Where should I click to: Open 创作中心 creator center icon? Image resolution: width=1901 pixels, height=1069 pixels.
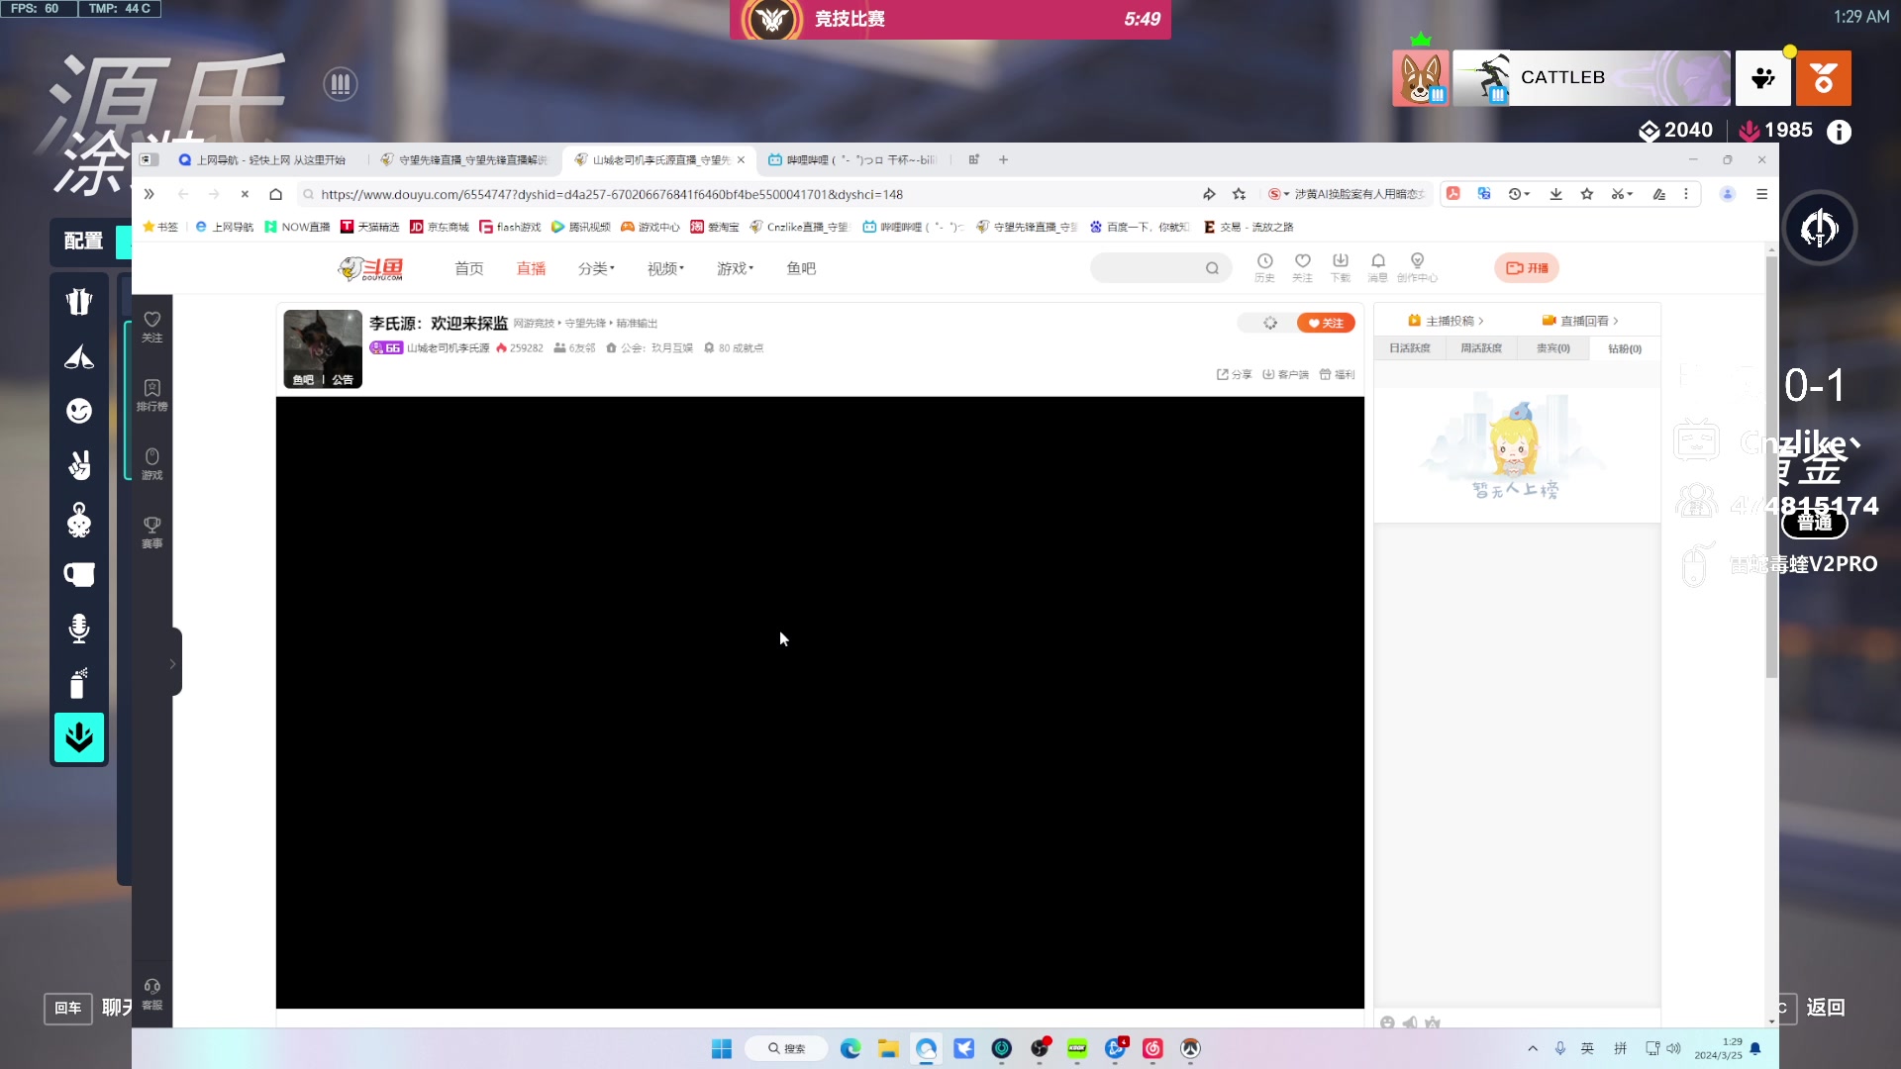[x=1418, y=267]
